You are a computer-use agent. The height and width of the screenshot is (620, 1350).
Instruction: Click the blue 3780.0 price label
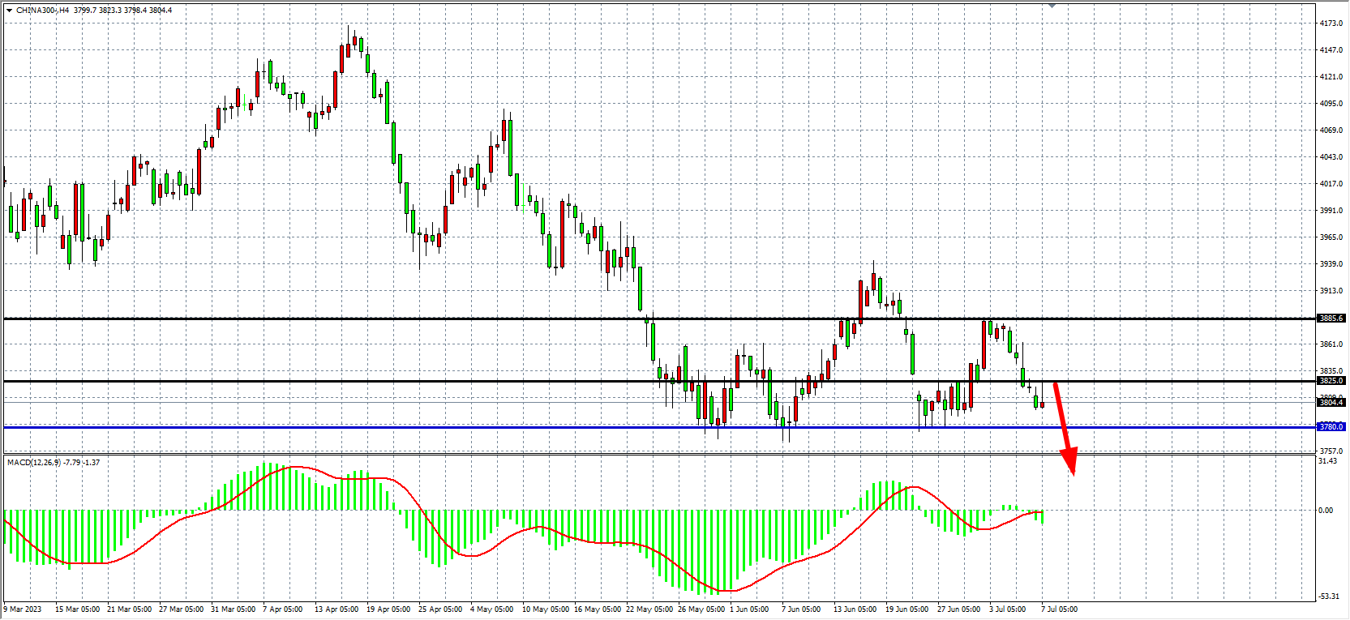(1331, 426)
